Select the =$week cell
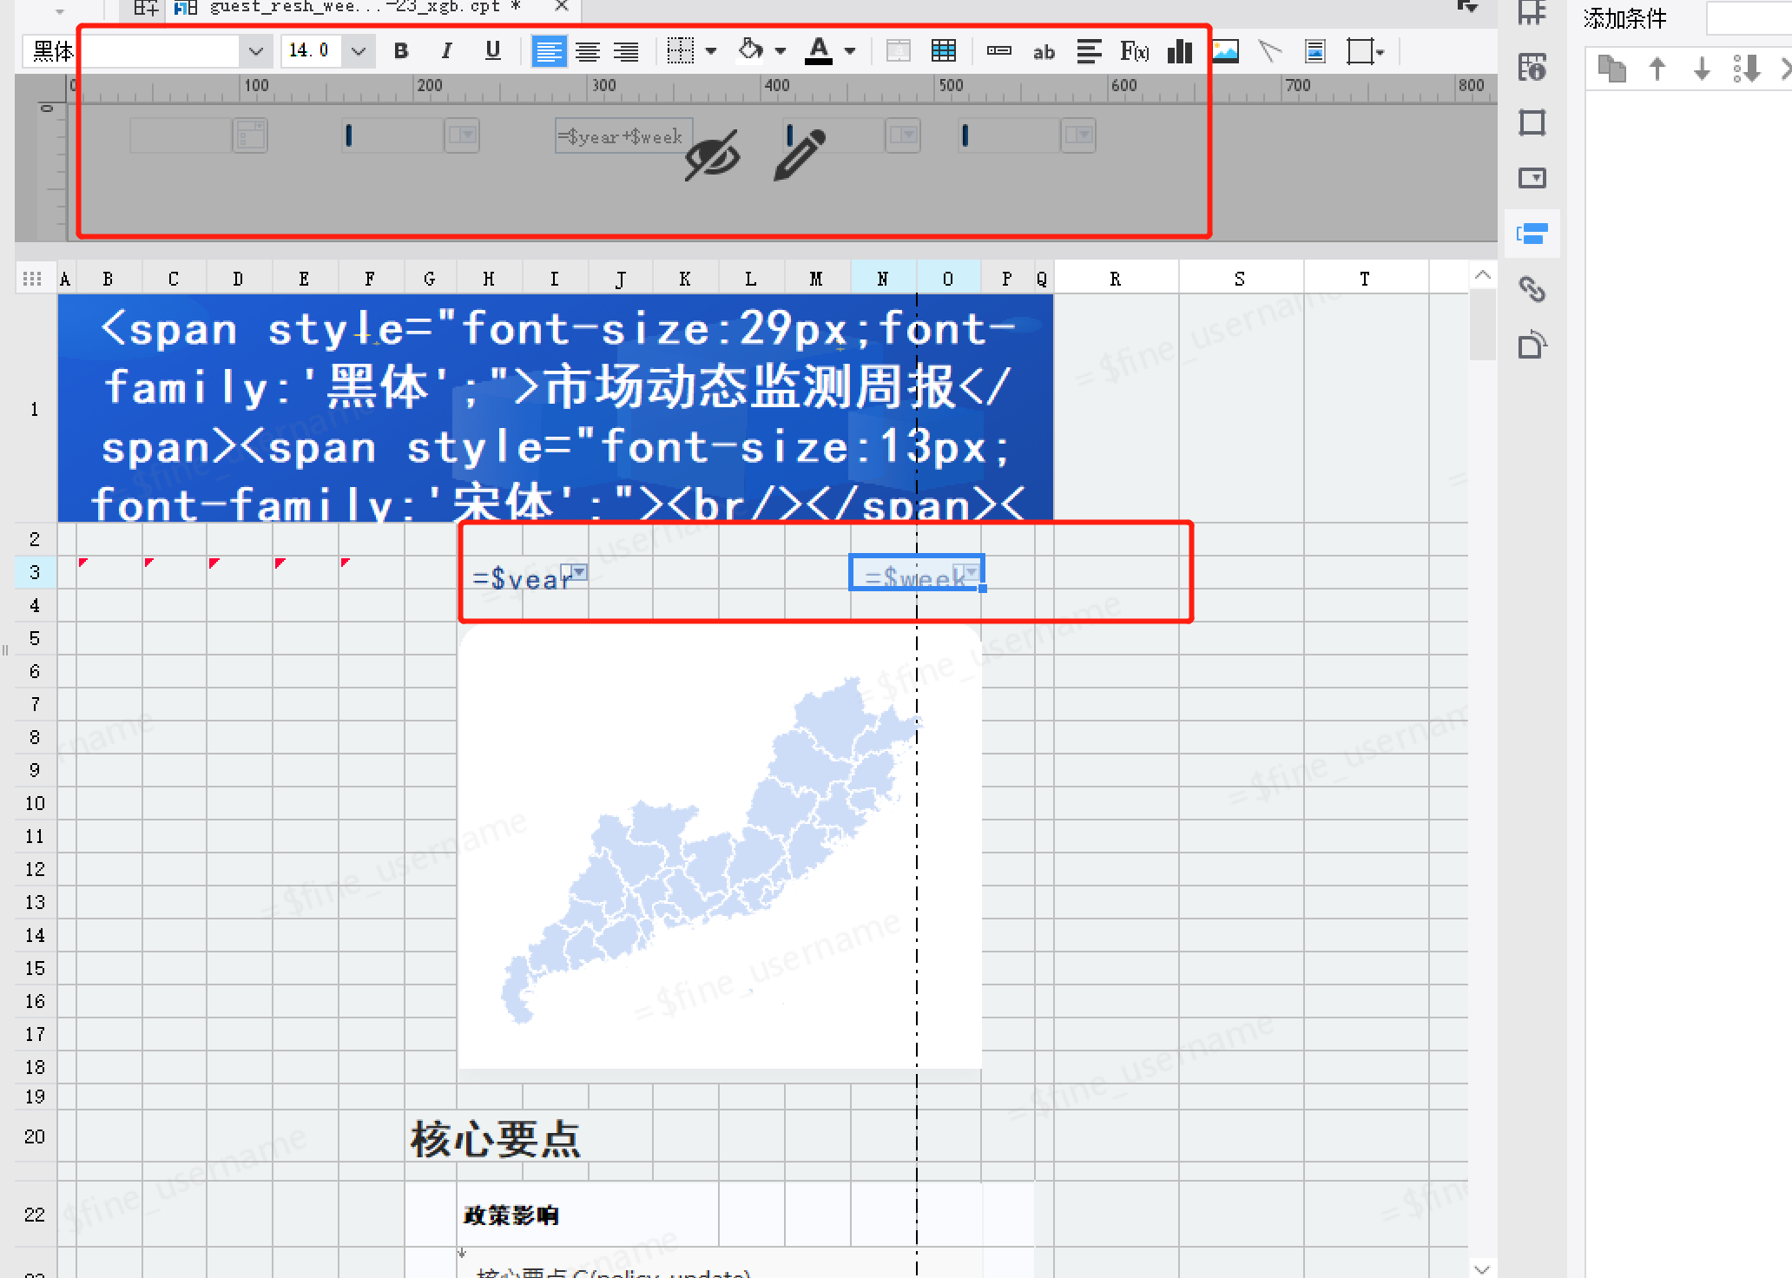 (x=916, y=573)
